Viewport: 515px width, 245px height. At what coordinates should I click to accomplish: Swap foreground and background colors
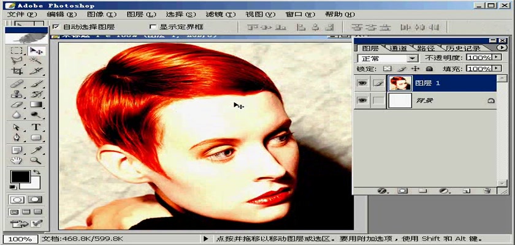37,172
